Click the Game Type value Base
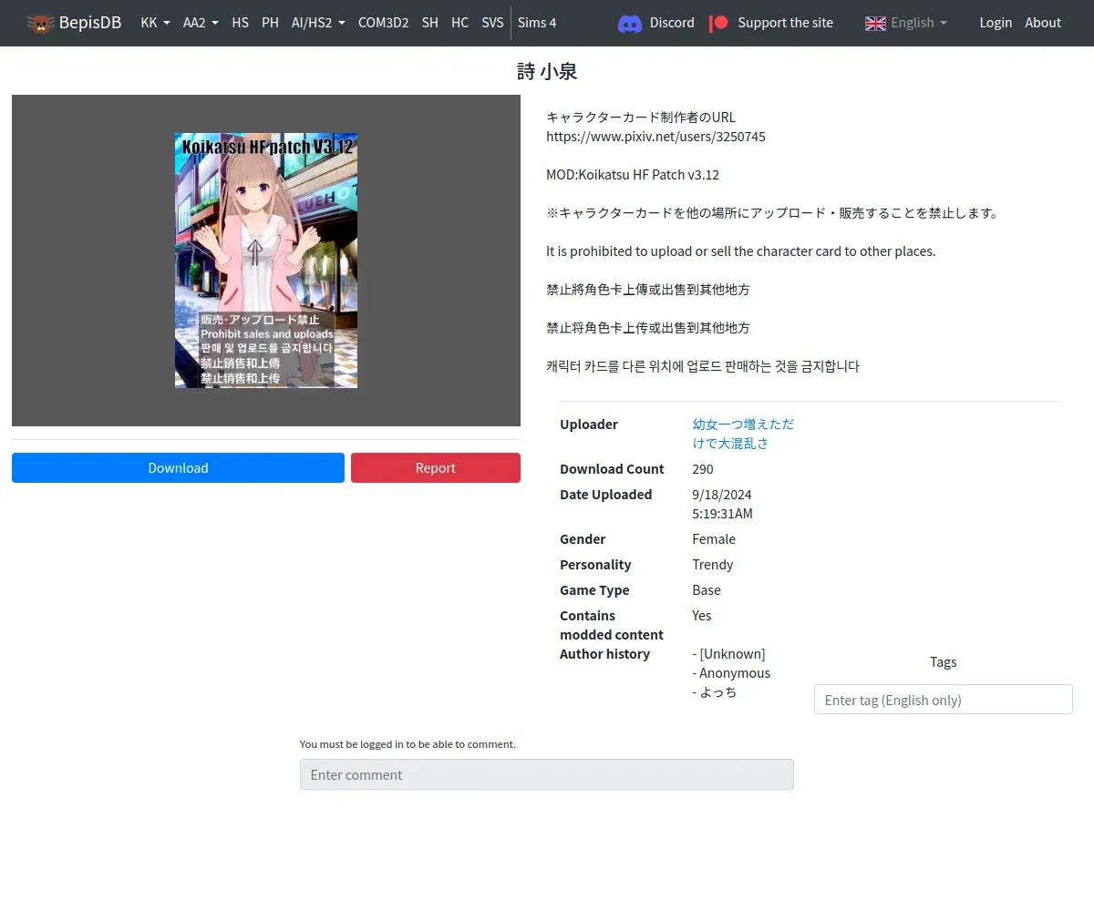1094x911 pixels. (707, 590)
